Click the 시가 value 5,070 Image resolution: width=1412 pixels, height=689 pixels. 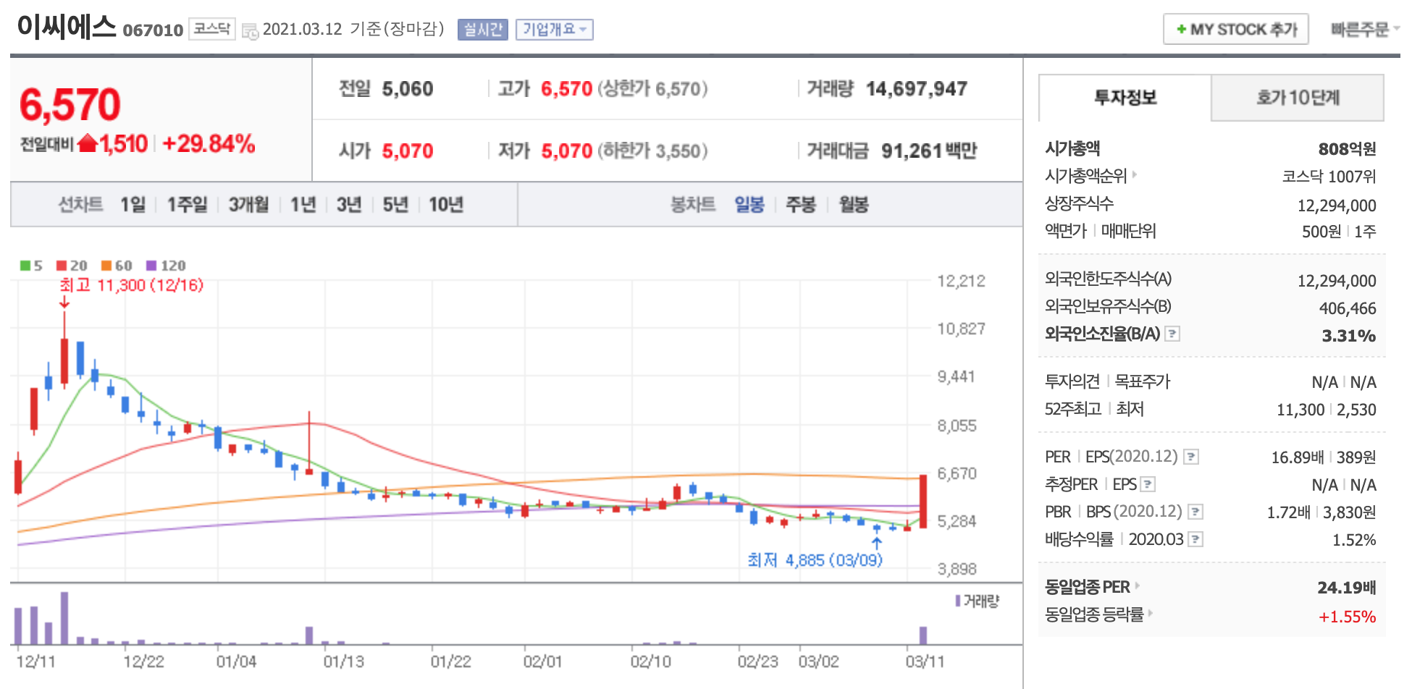point(408,151)
